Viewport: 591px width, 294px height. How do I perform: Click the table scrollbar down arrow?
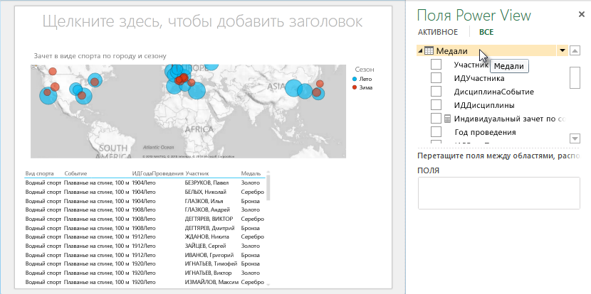click(268, 285)
